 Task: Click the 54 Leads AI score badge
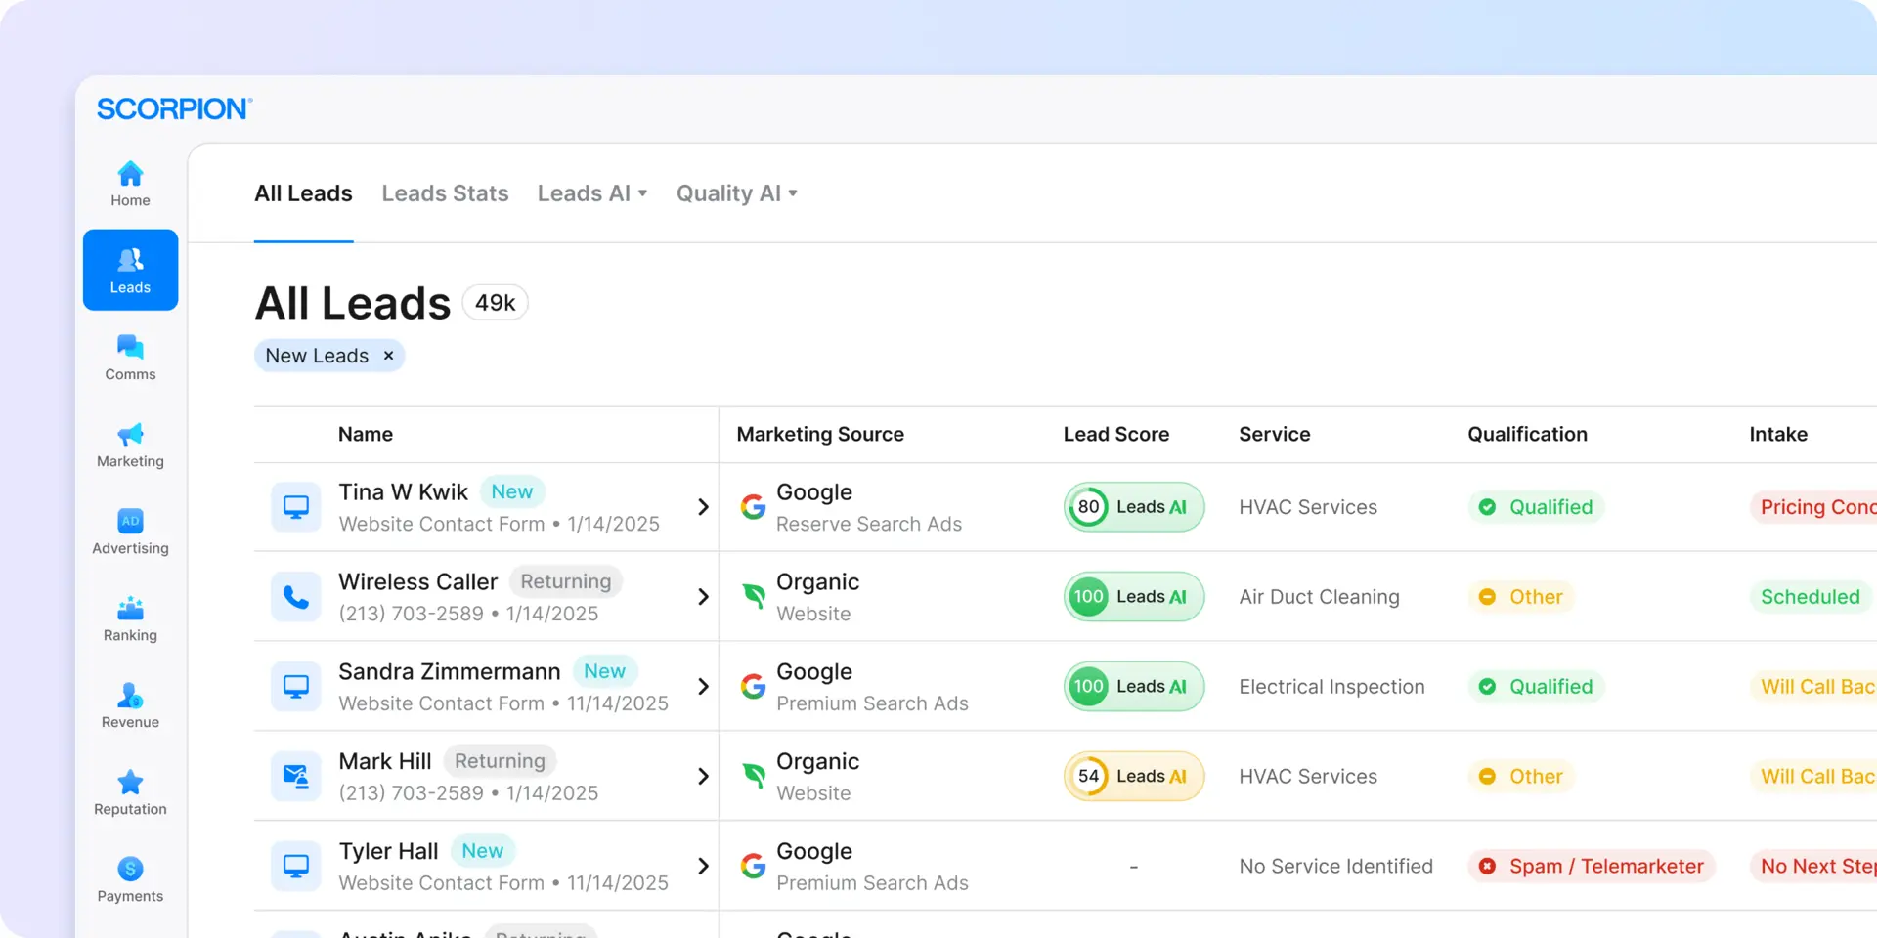(x=1133, y=777)
